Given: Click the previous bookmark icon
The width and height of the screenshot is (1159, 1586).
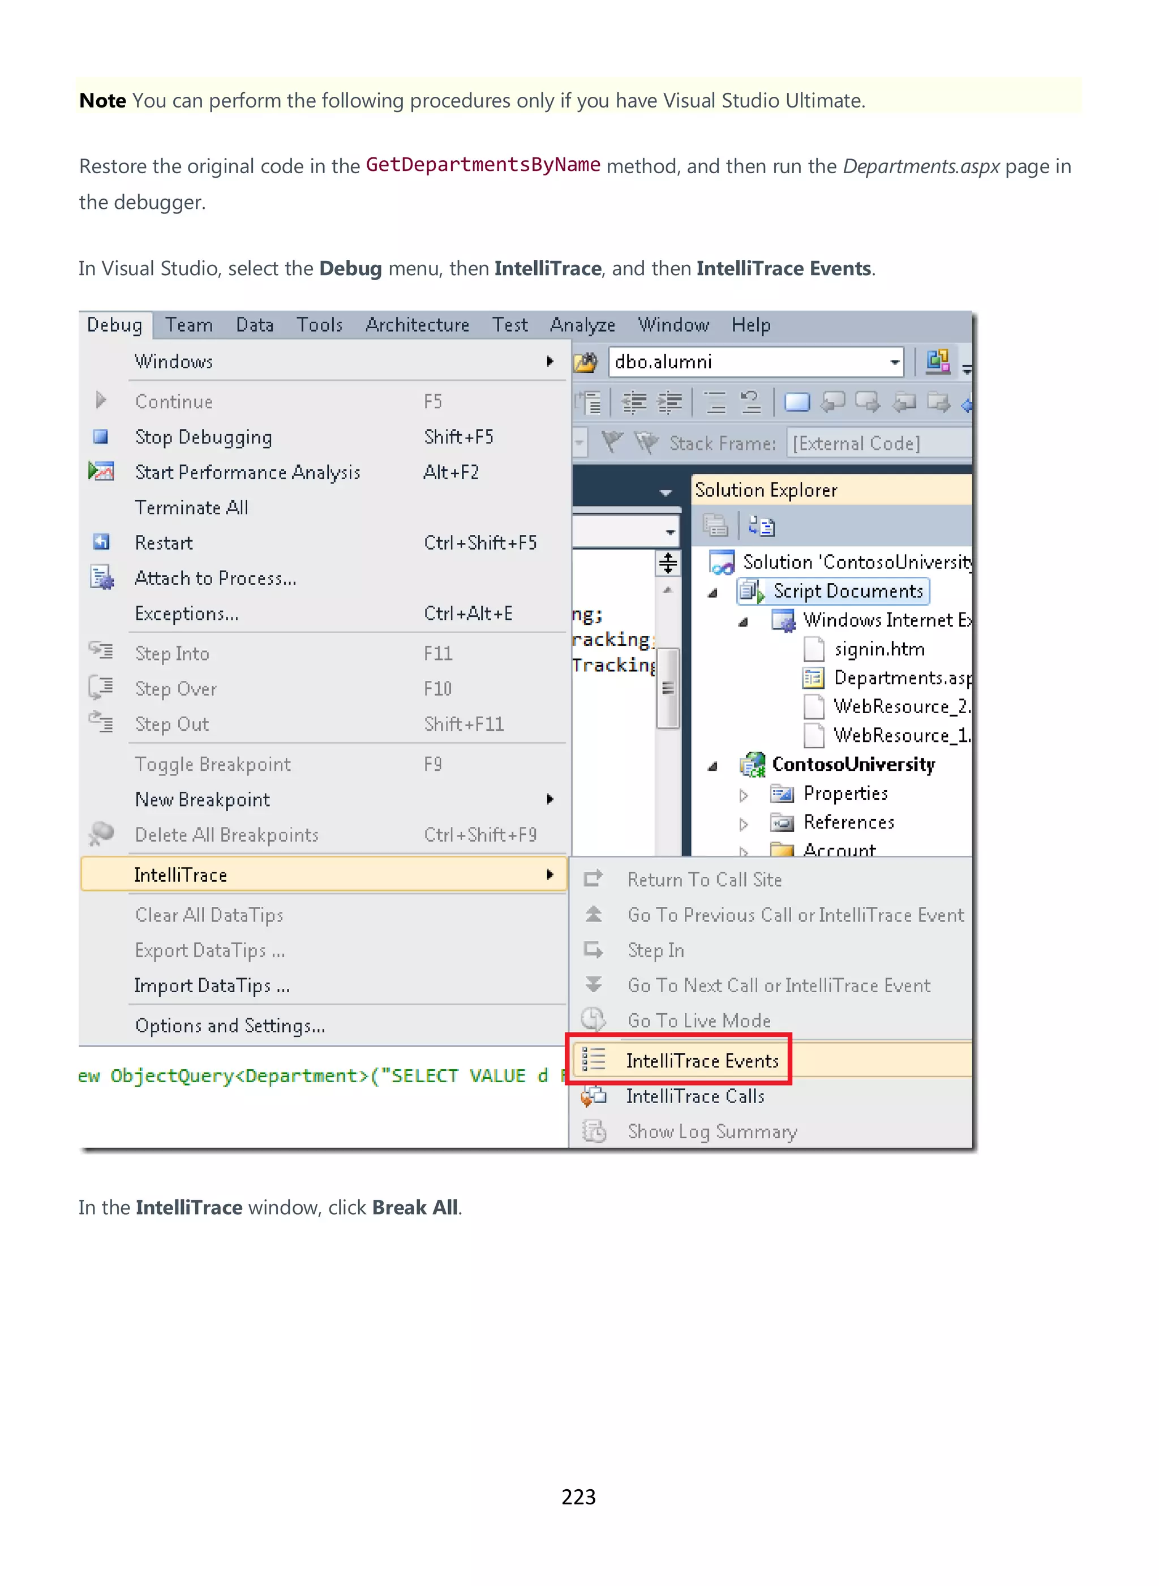Looking at the screenshot, I should click(833, 402).
